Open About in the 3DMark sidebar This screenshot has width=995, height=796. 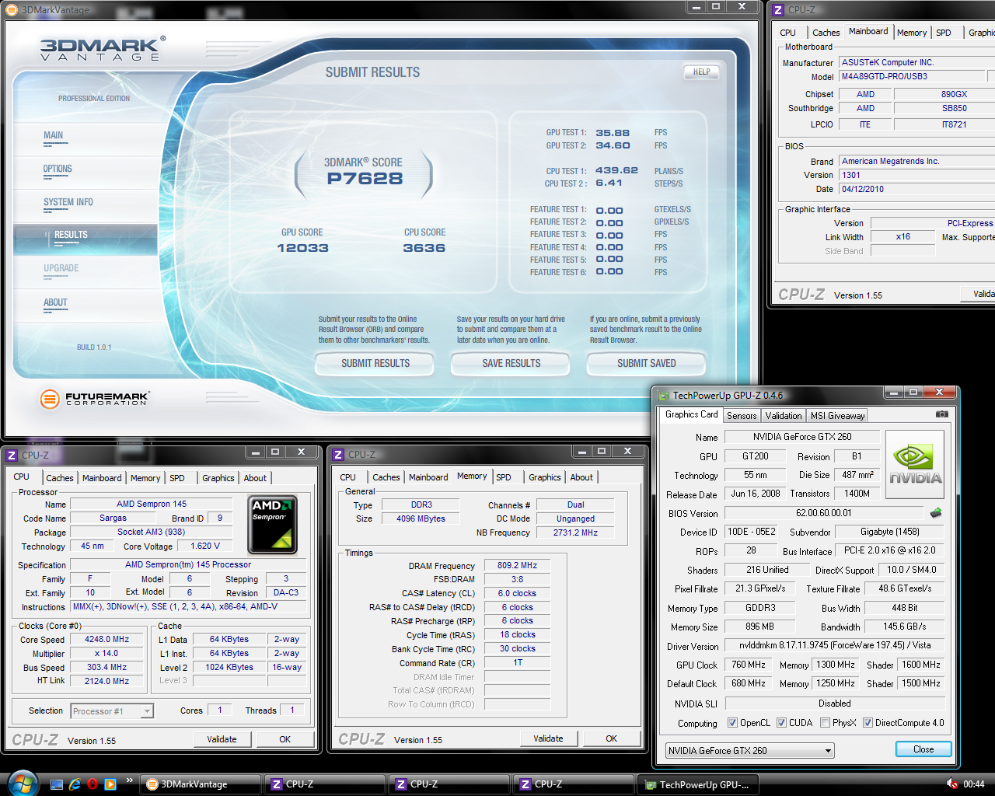(x=55, y=302)
